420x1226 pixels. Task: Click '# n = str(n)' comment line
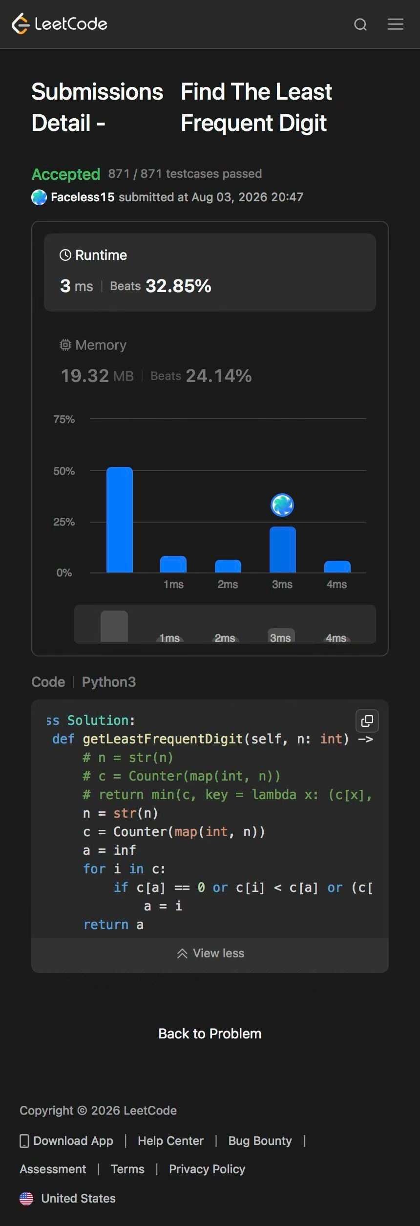click(x=128, y=758)
